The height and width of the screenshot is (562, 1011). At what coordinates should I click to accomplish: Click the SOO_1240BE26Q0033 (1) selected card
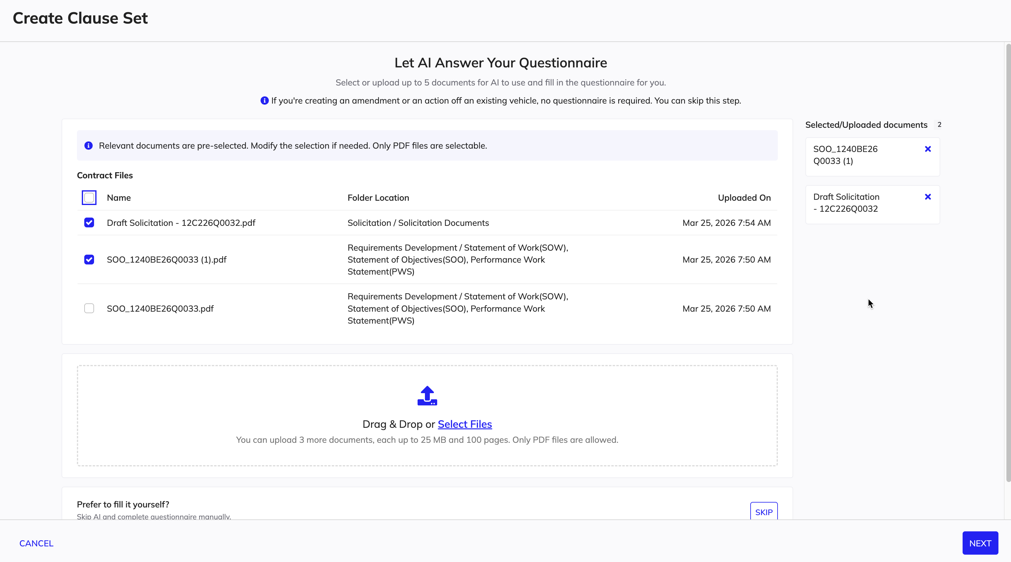tap(873, 157)
